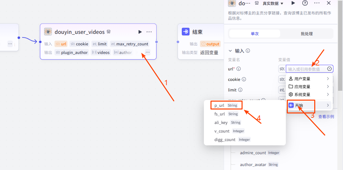
Task: Click the 返回变量 output type text
Action: (209, 53)
